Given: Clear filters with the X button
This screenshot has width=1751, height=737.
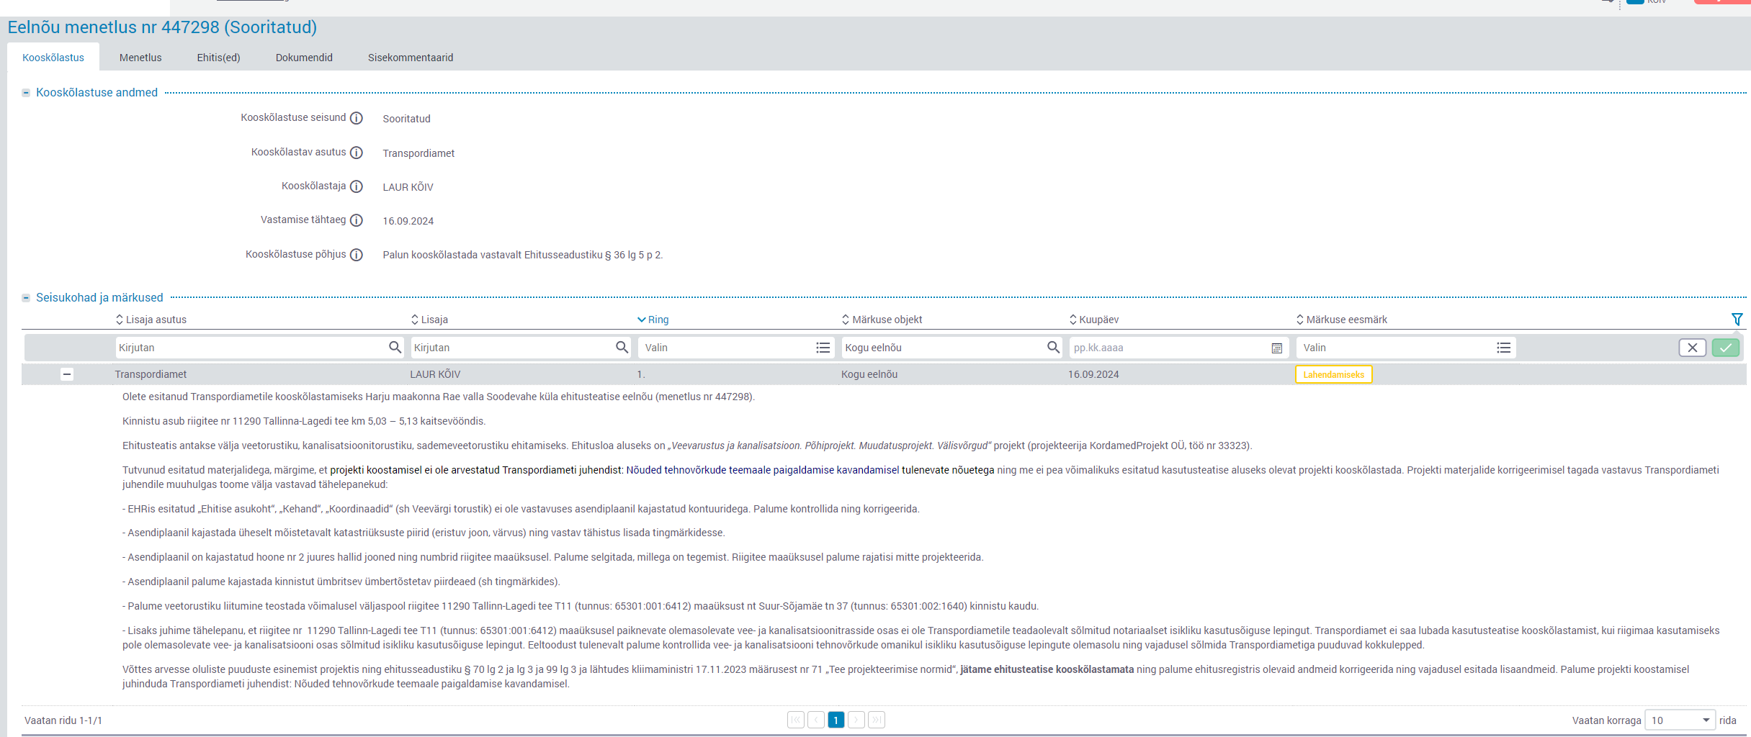Looking at the screenshot, I should [1693, 348].
